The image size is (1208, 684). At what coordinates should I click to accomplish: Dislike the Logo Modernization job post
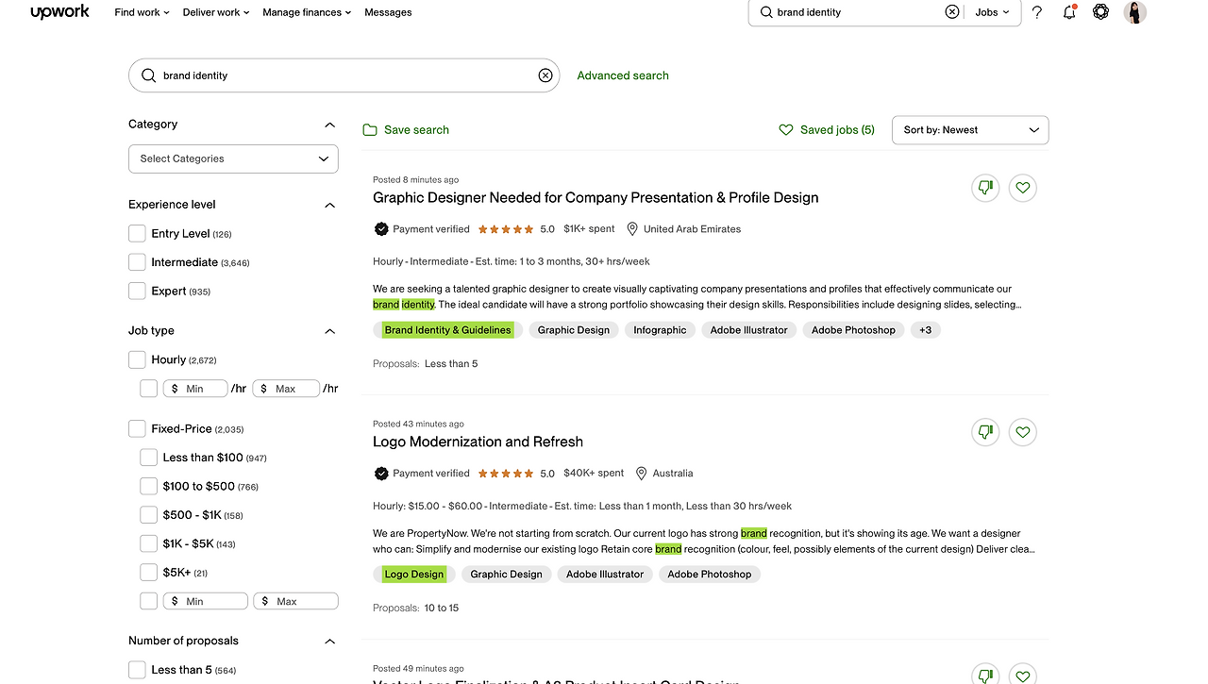click(x=985, y=432)
